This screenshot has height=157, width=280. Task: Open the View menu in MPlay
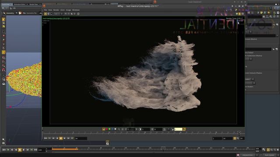tap(50, 10)
